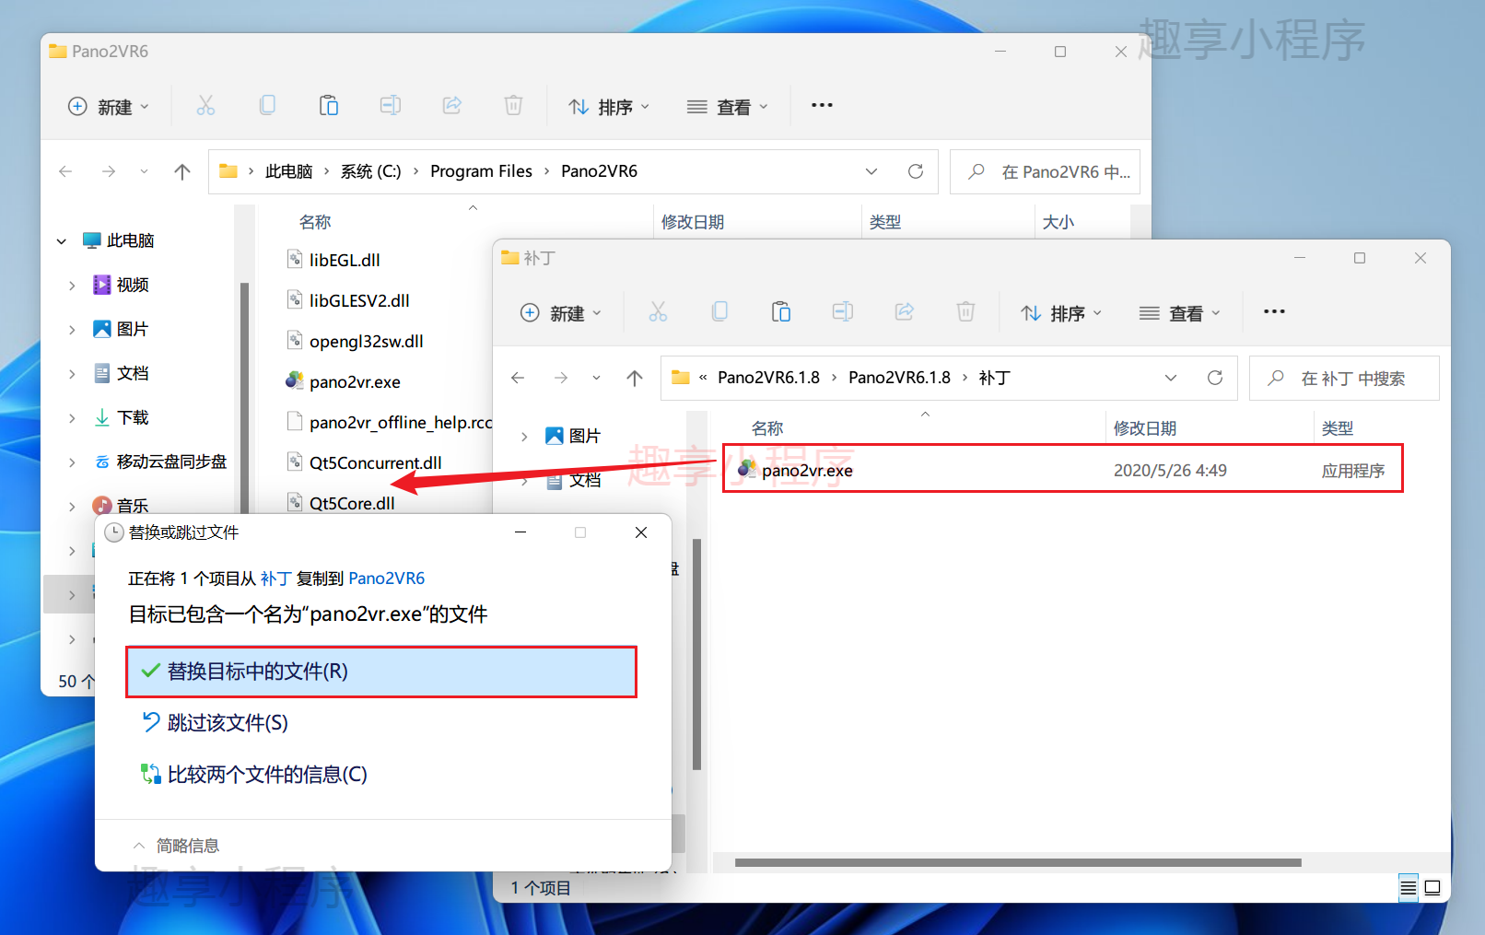1485x935 pixels.
Task: Click 补丁 link in replace dialog
Action: 276,579
